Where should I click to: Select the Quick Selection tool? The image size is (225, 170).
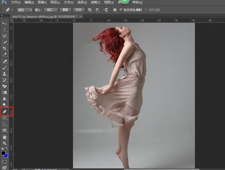tap(5, 42)
